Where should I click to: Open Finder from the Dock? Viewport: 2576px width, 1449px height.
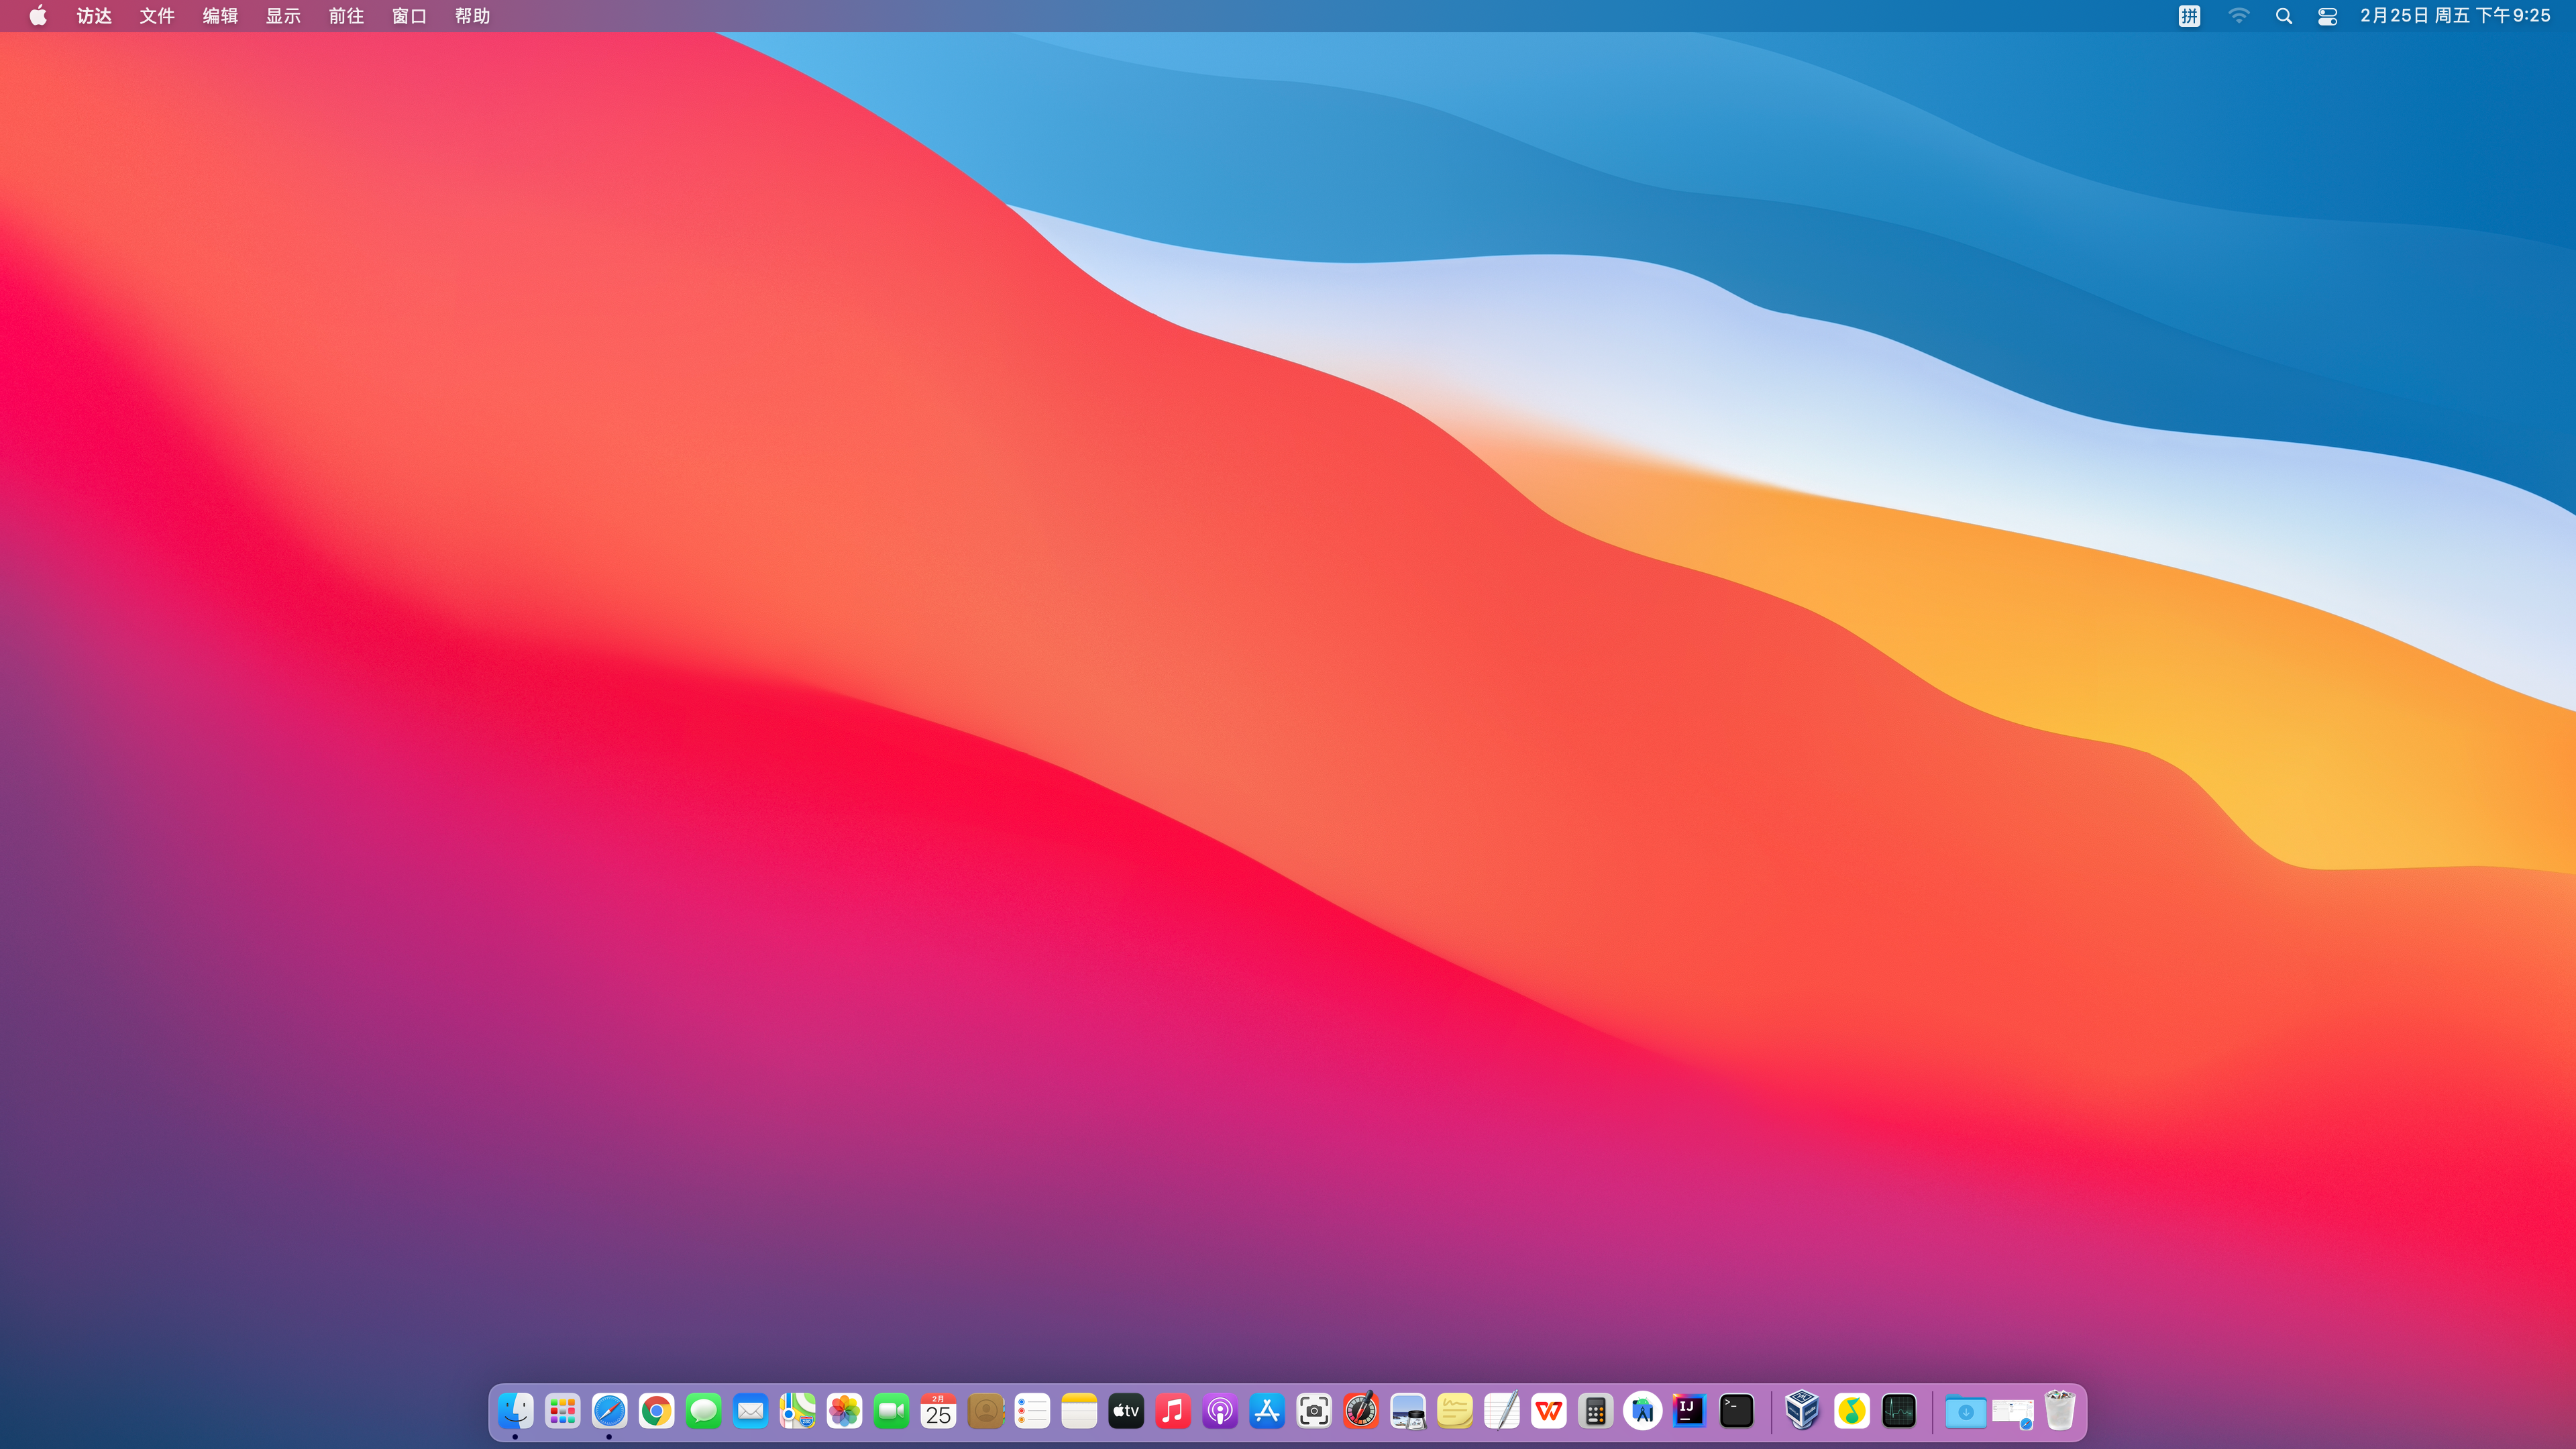516,1411
